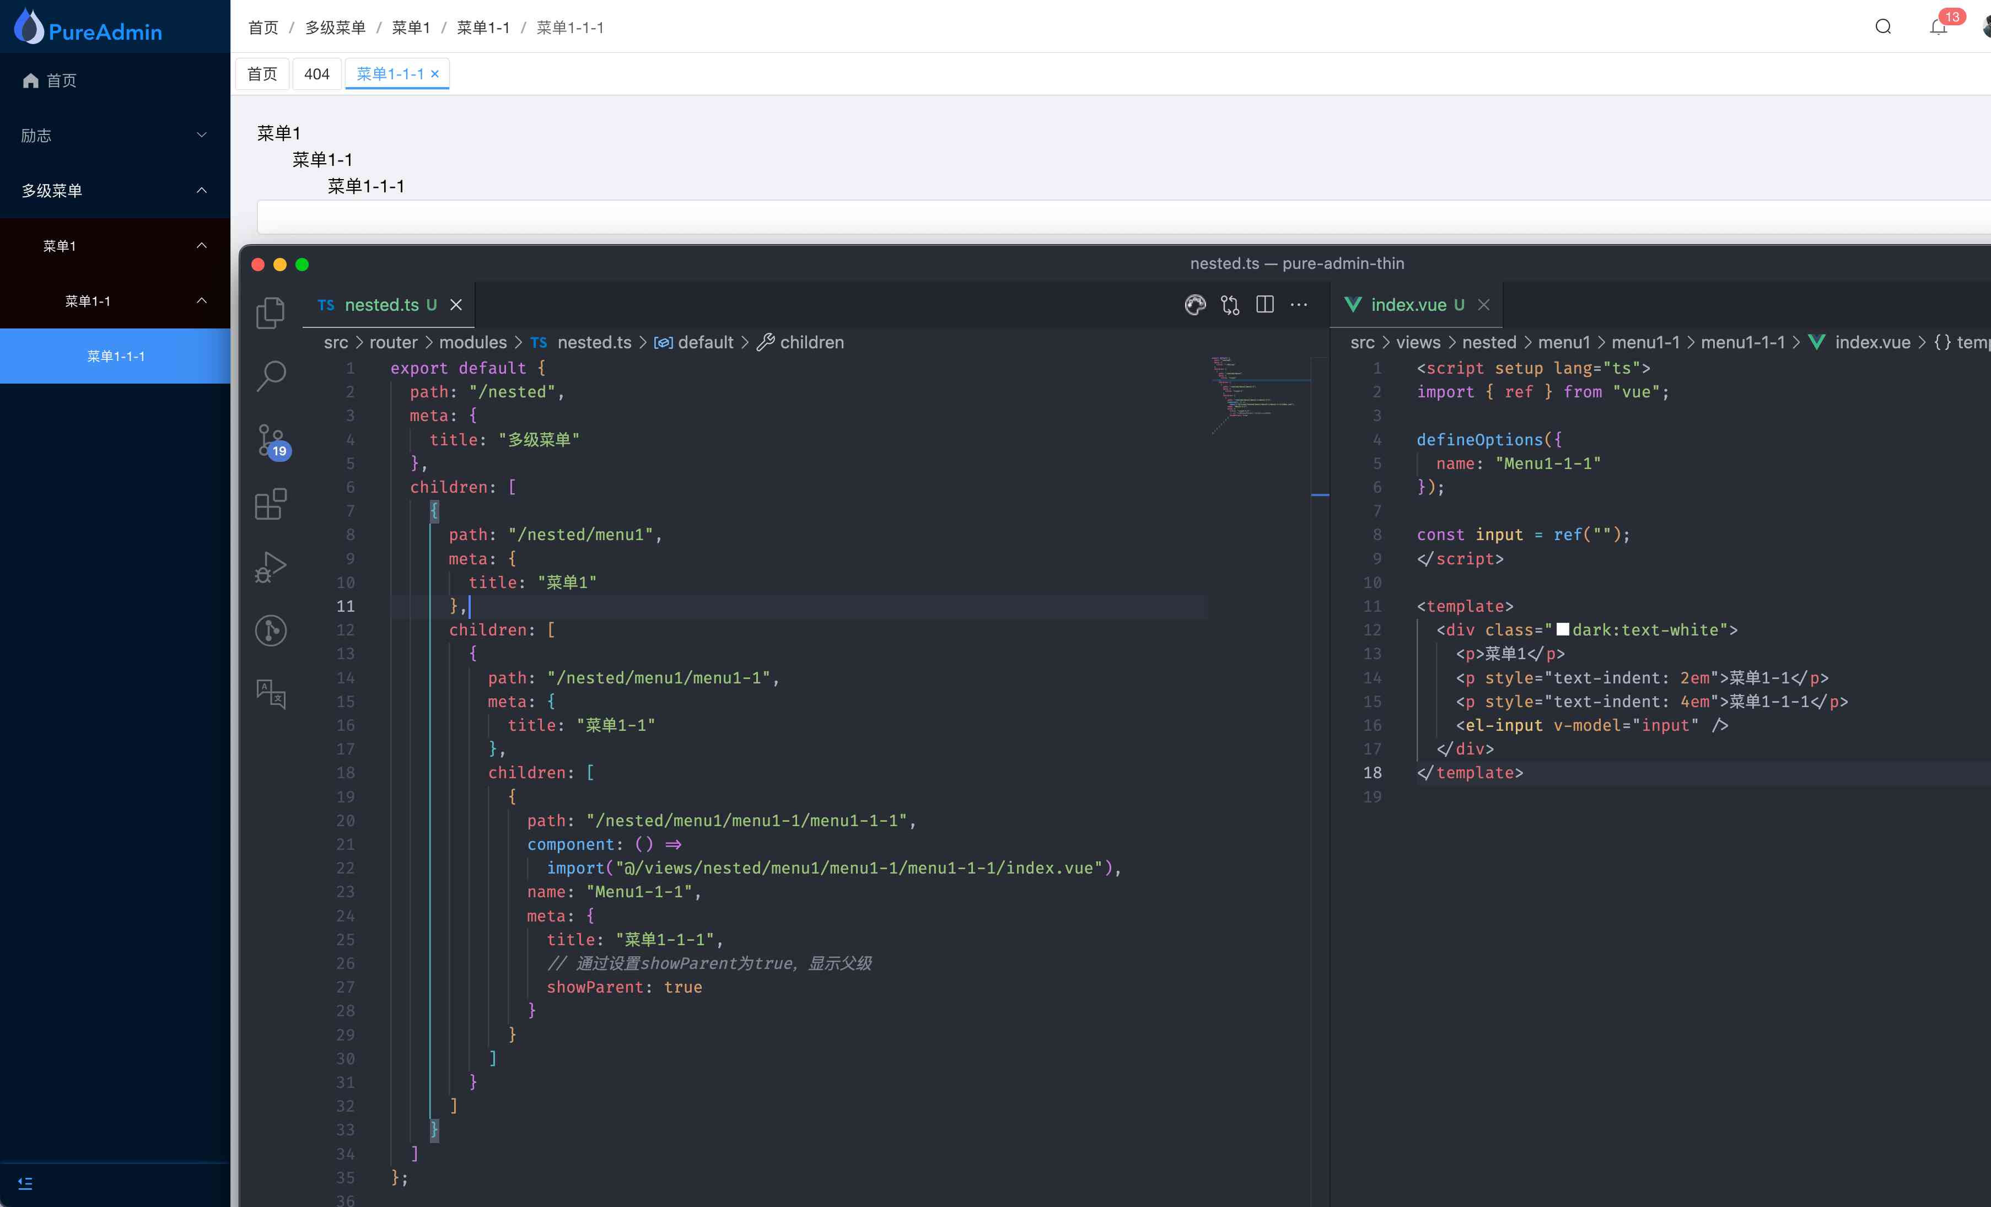Click the split editor icon
Image resolution: width=1991 pixels, height=1207 pixels.
1264,305
